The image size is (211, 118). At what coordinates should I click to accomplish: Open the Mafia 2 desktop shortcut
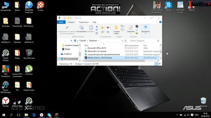tap(192, 6)
